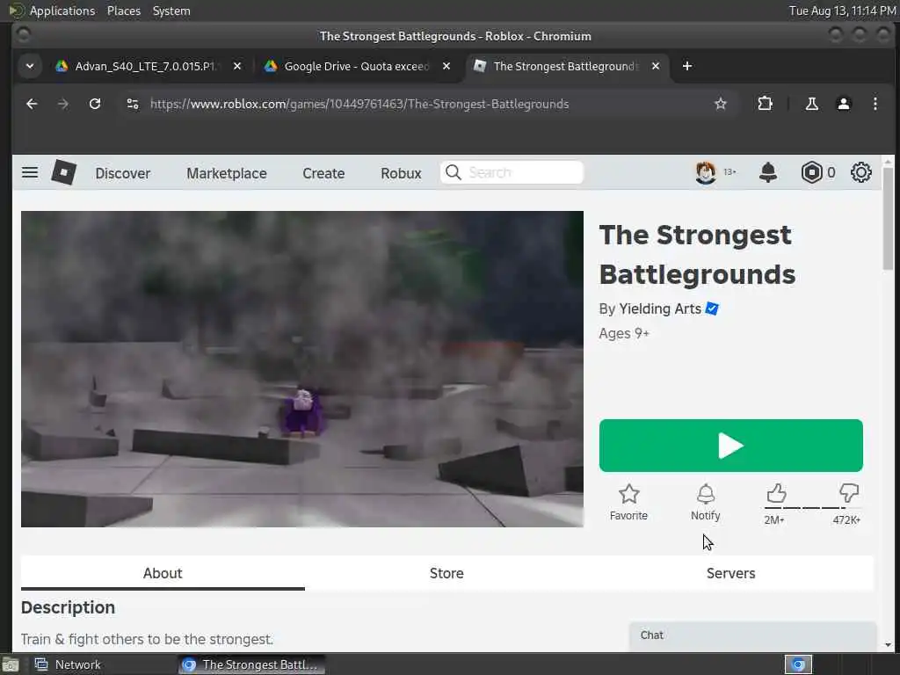
Task: Go to the Create page
Action: 323,173
